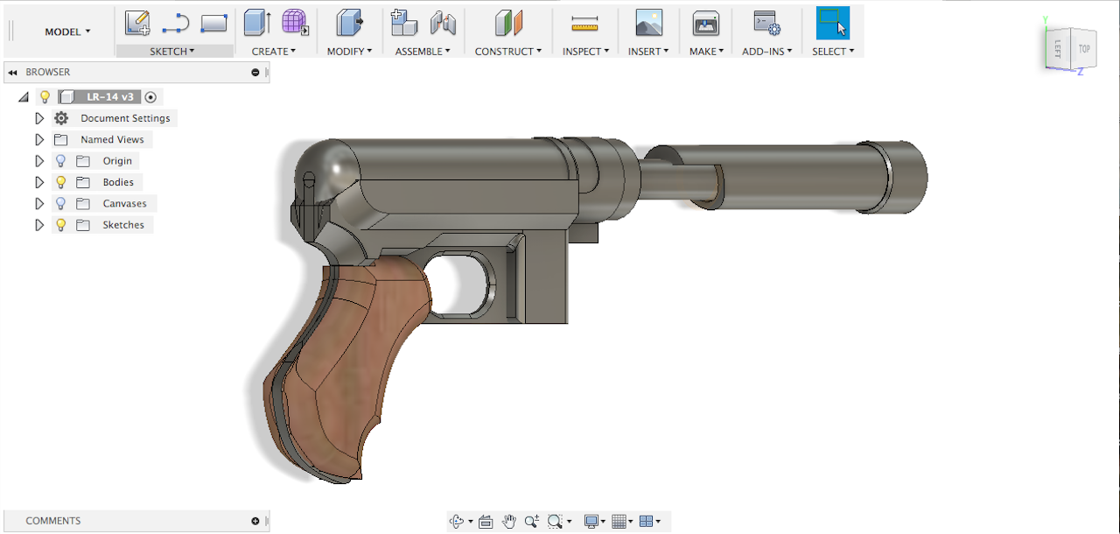Click the COMMENTS panel label
Screen dimensions: 1120x534
pos(53,521)
